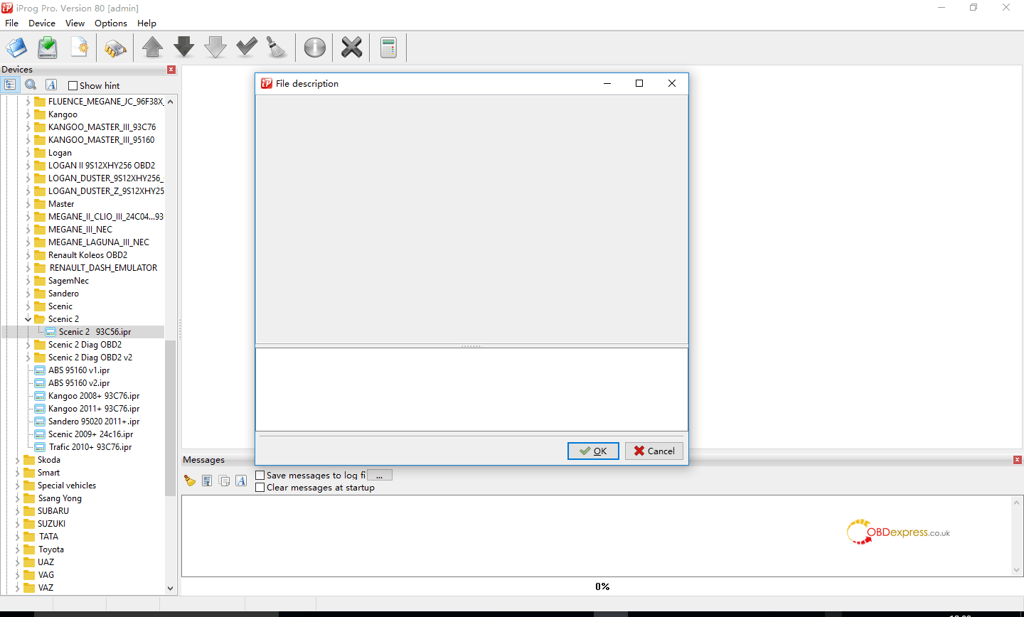
Task: Collapse the Scenic 2 folder
Action: click(x=28, y=319)
